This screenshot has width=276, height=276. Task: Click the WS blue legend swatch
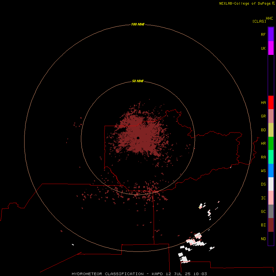click(271, 171)
